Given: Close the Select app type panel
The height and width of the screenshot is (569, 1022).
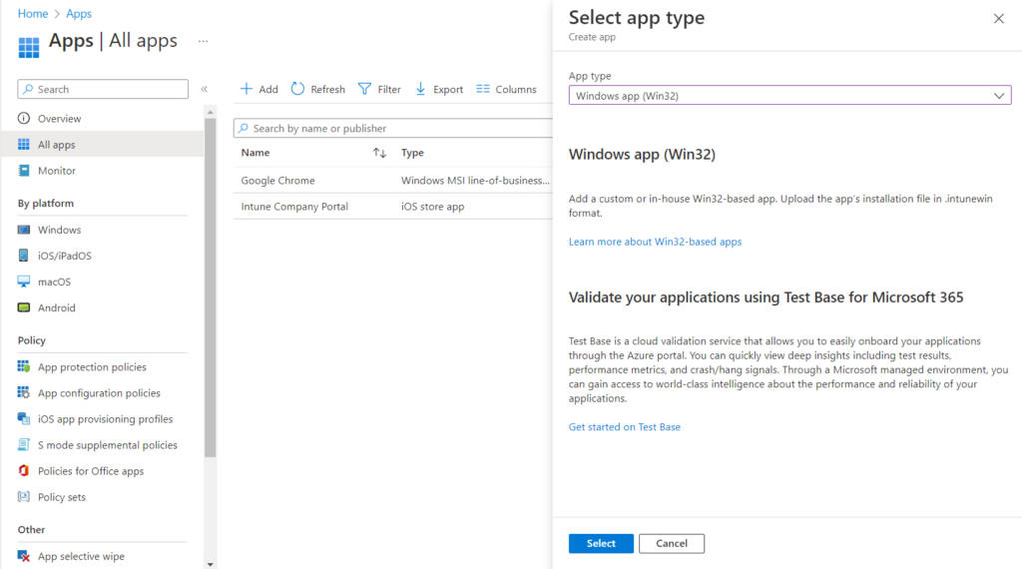Looking at the screenshot, I should 998,19.
